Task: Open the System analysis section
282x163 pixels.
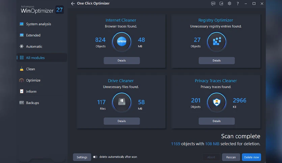Action: 42,24
